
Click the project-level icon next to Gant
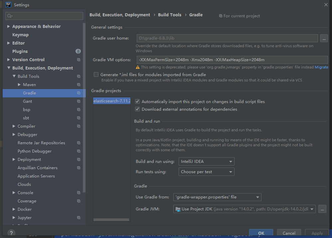[x=79, y=101]
